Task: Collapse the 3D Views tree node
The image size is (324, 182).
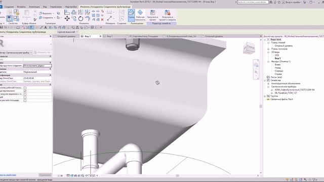Action: (268, 52)
